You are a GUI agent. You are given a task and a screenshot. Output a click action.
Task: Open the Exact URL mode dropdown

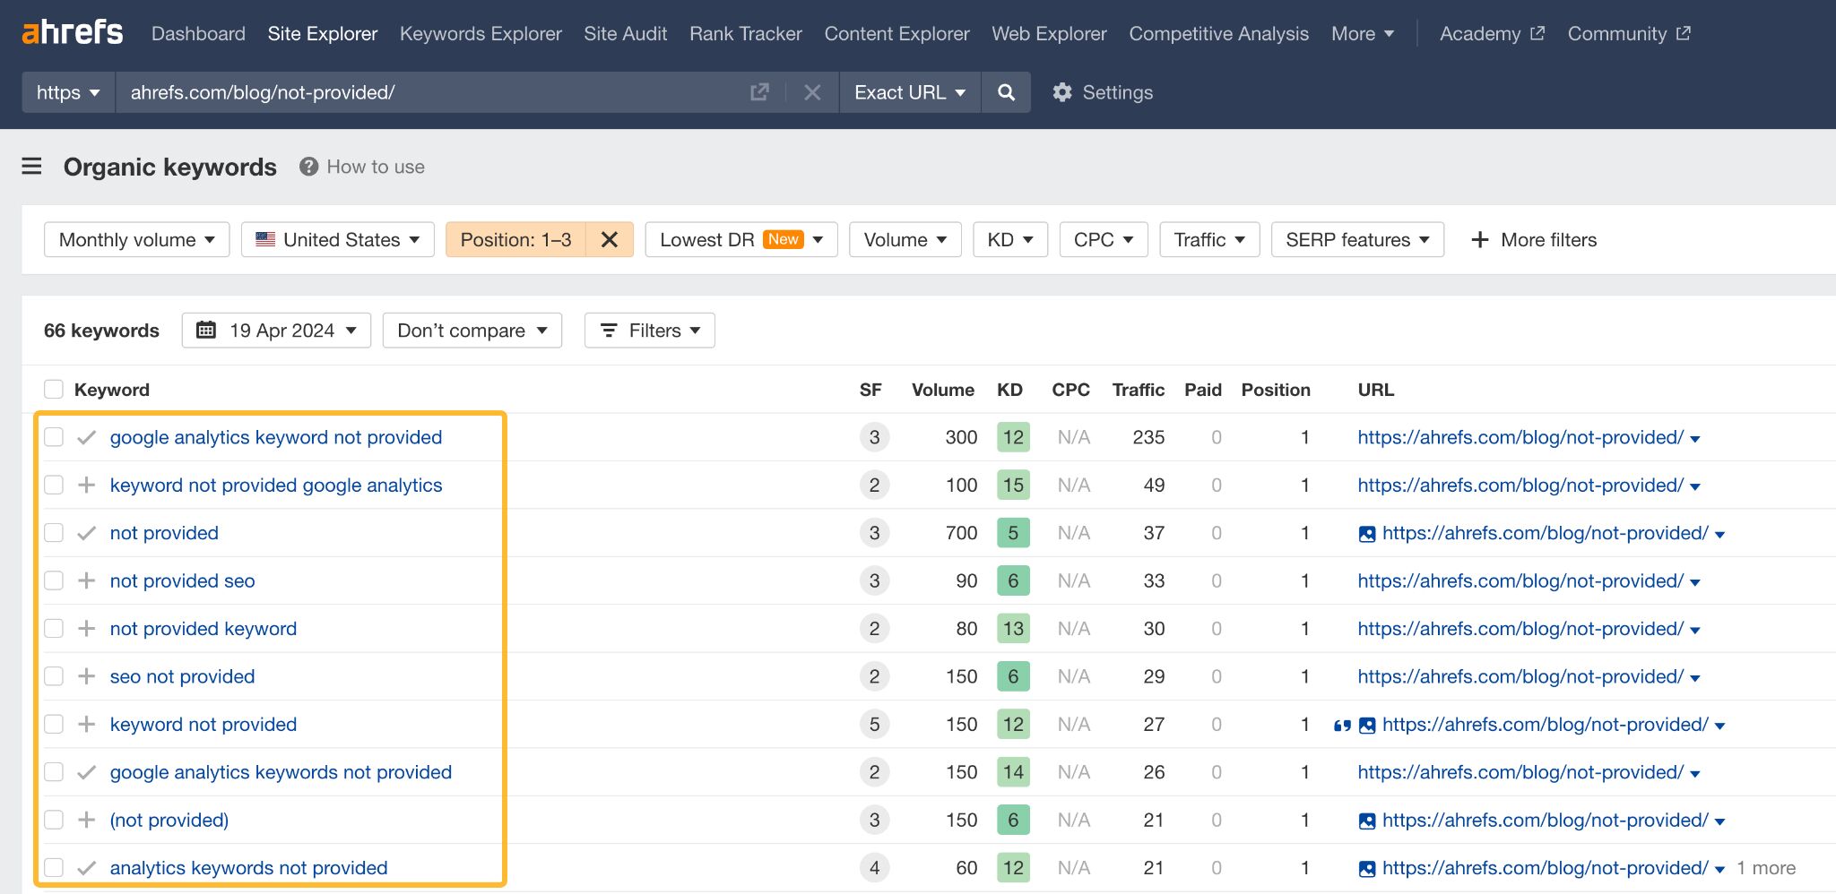click(909, 91)
